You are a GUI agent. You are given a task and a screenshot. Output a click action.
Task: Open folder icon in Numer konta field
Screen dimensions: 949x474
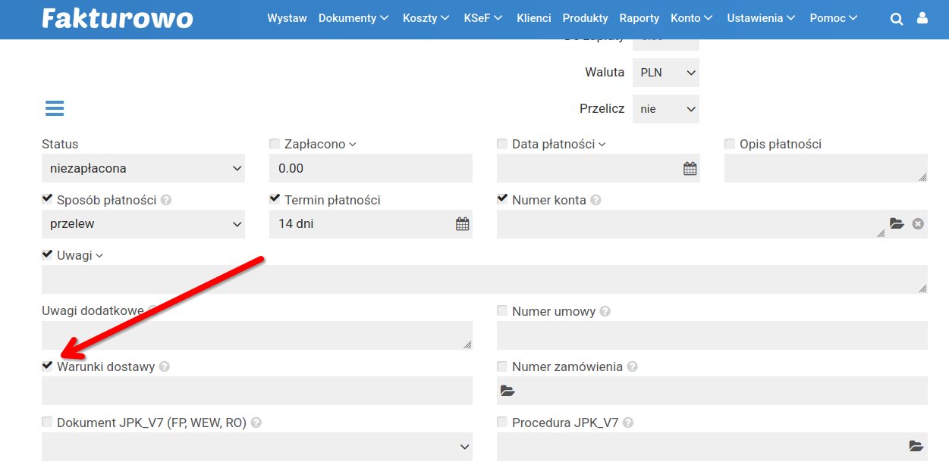point(897,224)
